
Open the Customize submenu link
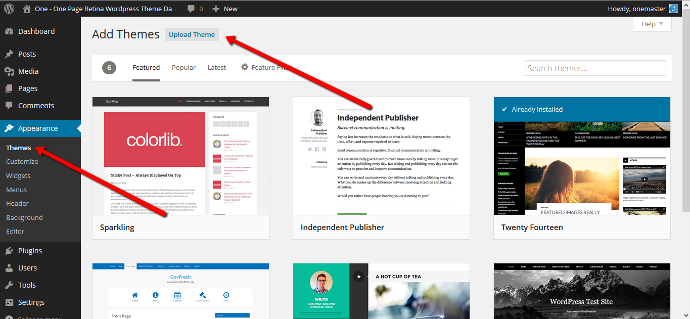tap(22, 162)
